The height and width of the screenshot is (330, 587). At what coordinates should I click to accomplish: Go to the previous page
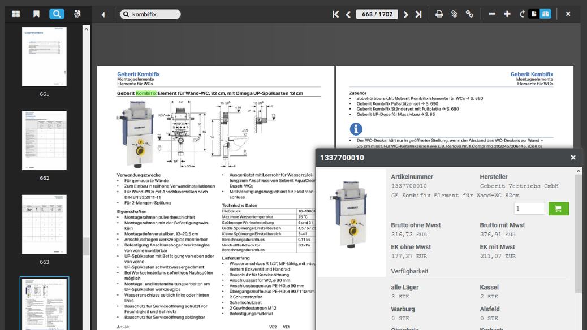pos(348,14)
